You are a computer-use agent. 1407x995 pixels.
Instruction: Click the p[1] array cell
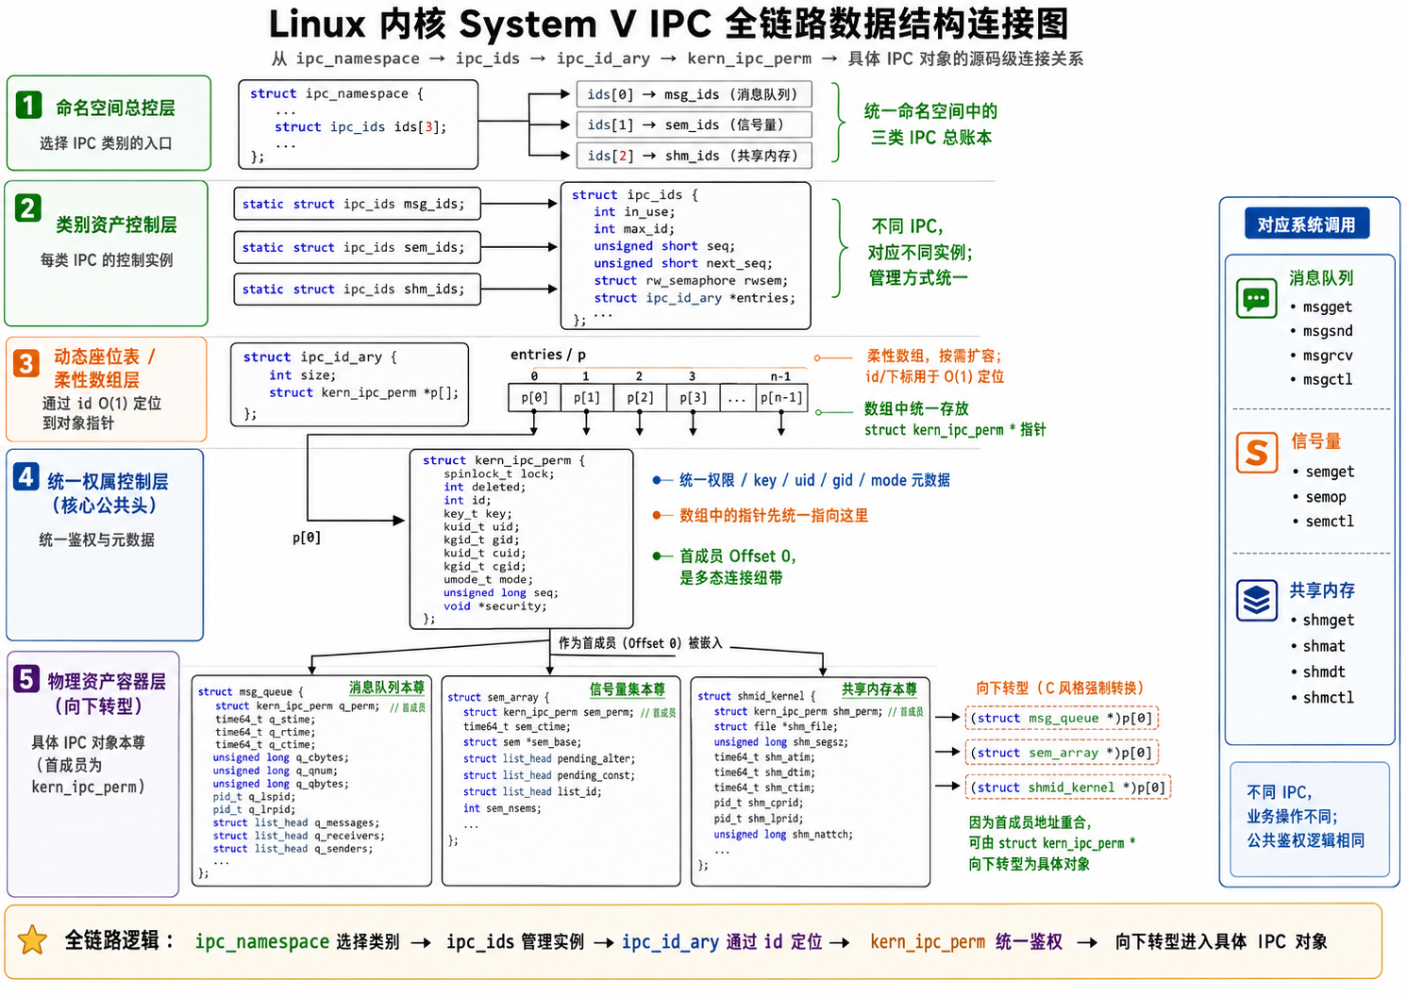pos(587,398)
